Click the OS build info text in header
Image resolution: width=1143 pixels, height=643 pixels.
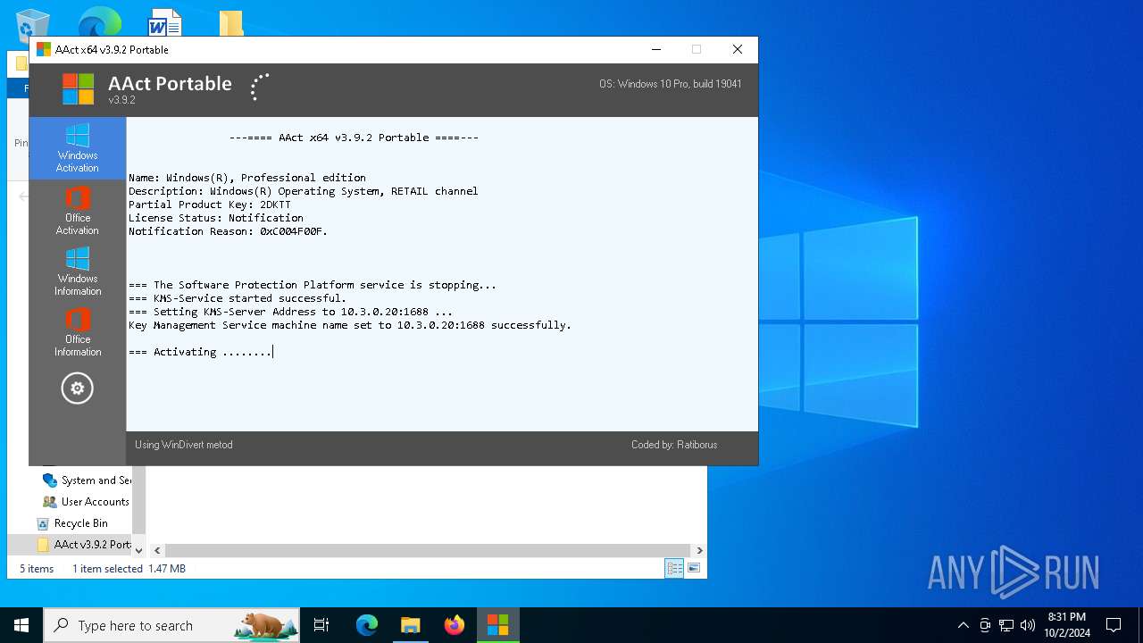pos(671,84)
